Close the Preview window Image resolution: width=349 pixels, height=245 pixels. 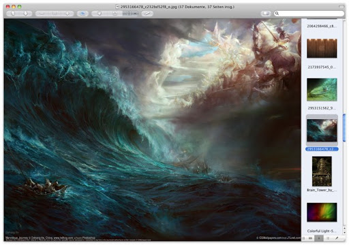click(x=7, y=7)
